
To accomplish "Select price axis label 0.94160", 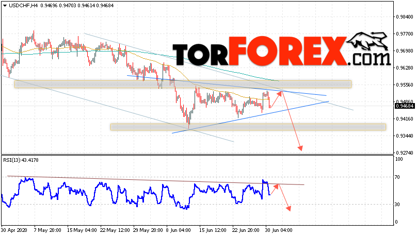I will point(405,119).
